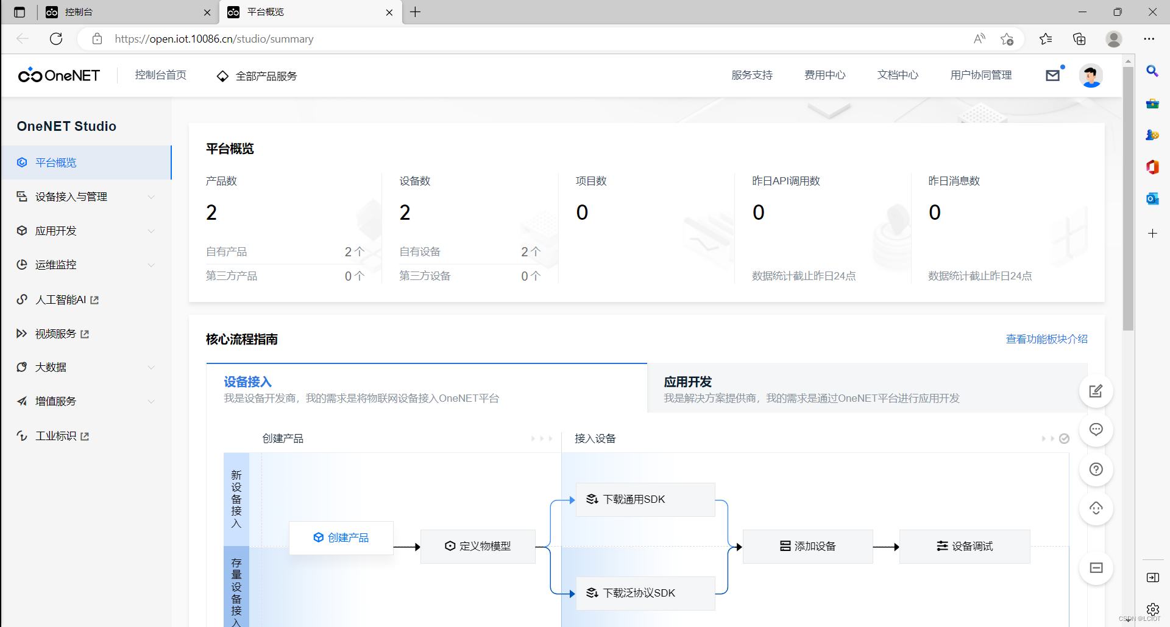1170x627 pixels.
Task: Open the Edge sidebar settings gear
Action: point(1152,609)
